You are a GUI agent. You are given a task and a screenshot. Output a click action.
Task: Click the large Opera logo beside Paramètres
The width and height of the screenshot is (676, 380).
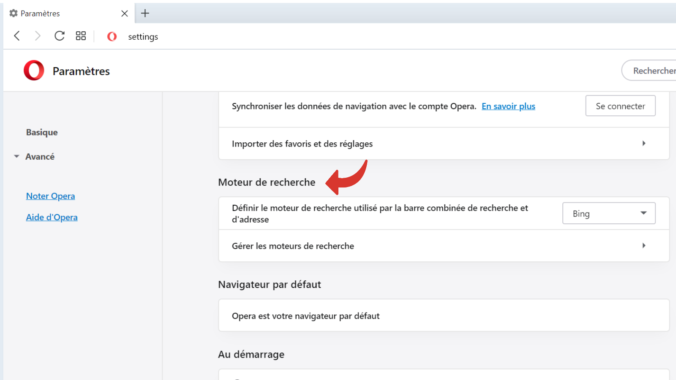point(34,71)
